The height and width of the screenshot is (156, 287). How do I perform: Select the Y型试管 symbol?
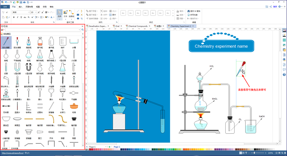pyautogui.click(x=62, y=54)
